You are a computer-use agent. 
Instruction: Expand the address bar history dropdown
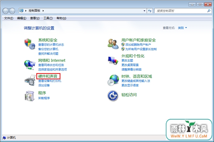[144, 11]
